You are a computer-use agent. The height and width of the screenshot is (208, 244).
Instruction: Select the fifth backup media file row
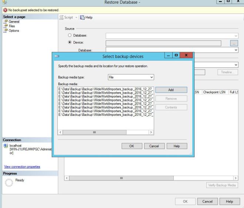[x=106, y=104]
